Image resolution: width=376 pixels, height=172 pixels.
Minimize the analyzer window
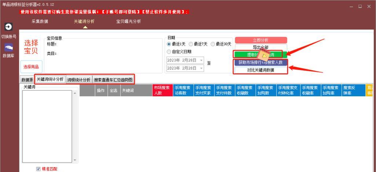point(351,7)
